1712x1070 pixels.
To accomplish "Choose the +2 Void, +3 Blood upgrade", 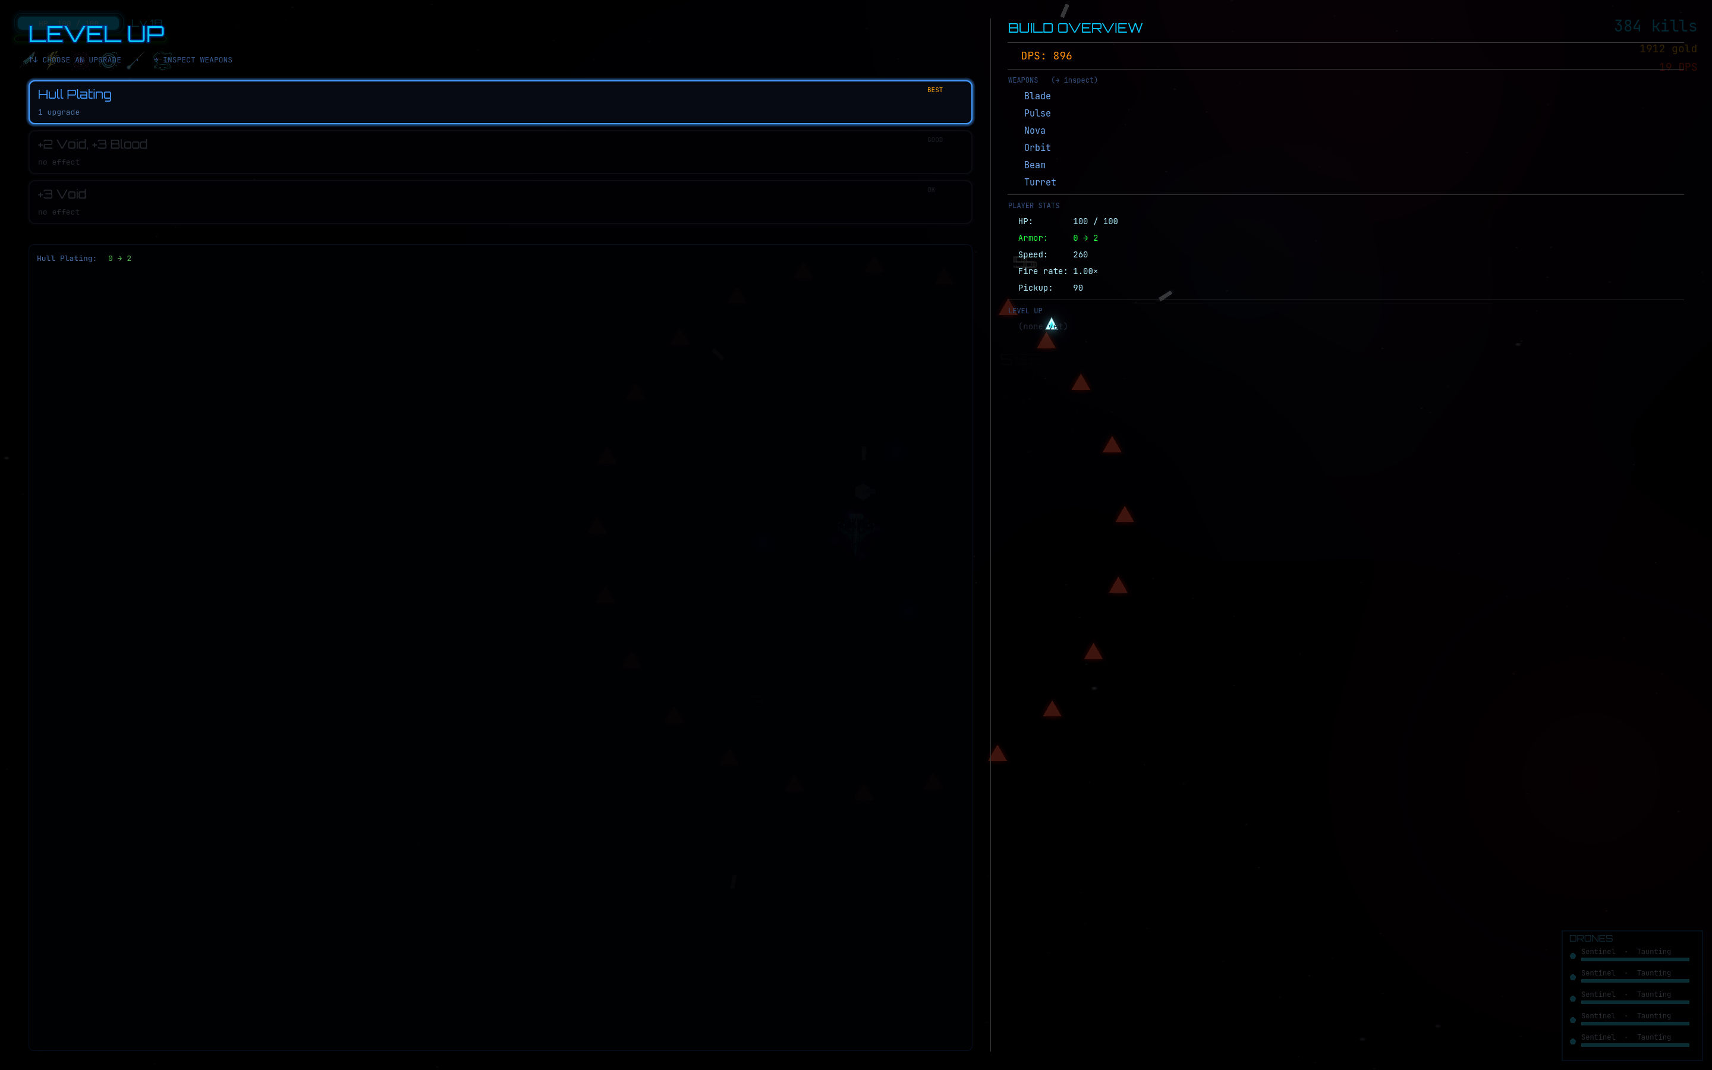I will coord(500,152).
